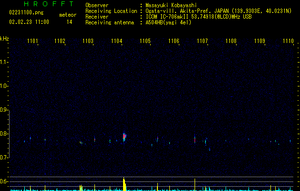
Task: Click the tallest yellow intensity peak below the 1104 echo
Action: (x=124, y=184)
